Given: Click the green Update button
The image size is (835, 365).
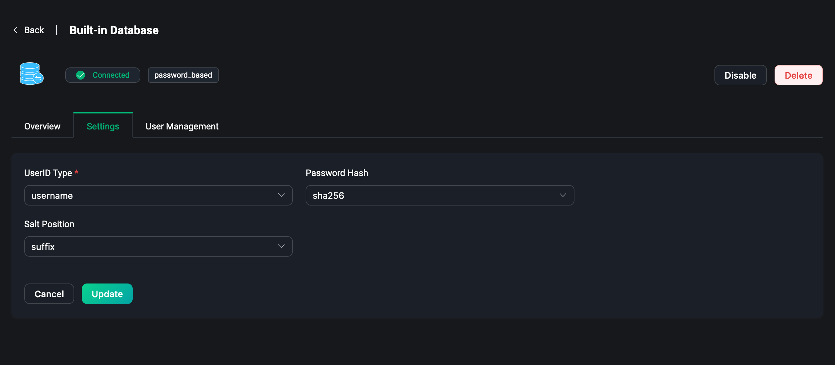Looking at the screenshot, I should point(107,294).
